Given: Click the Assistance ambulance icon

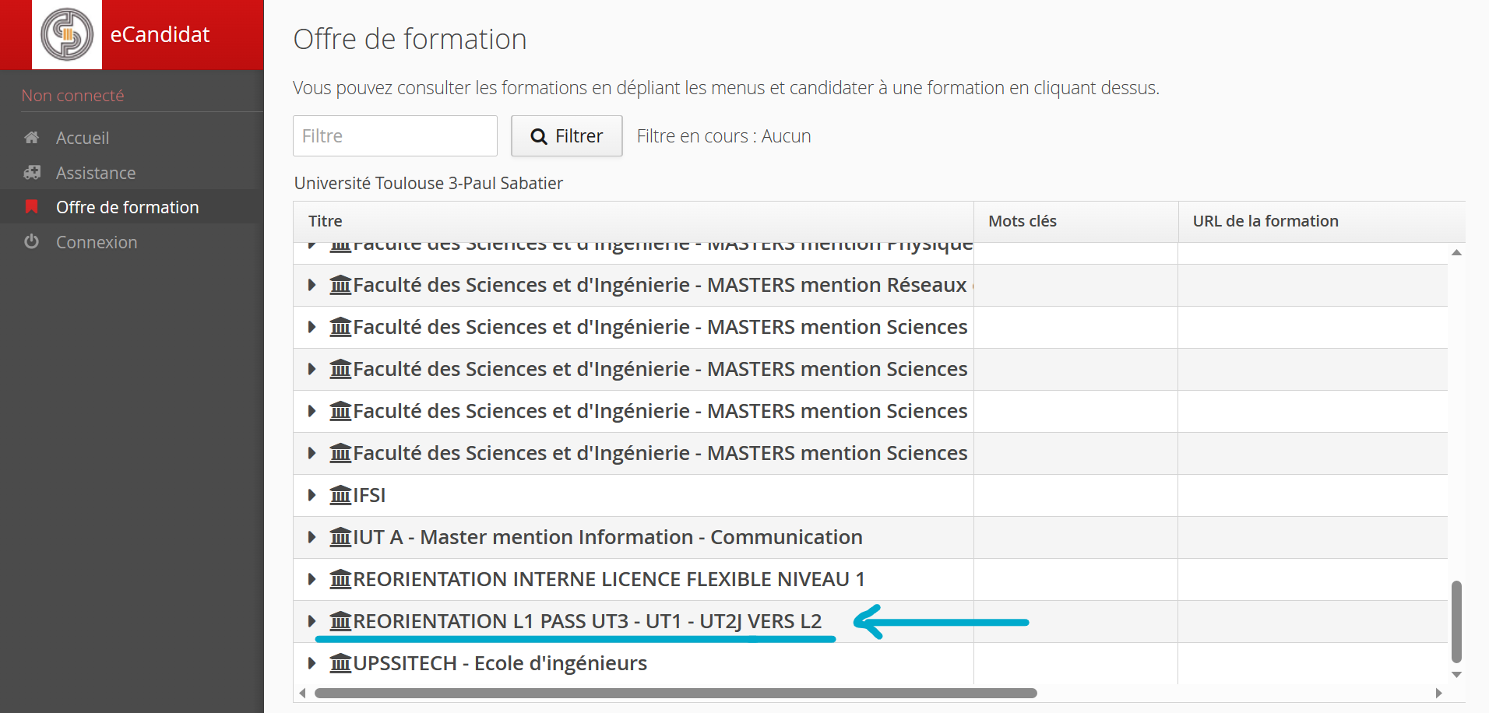Looking at the screenshot, I should pos(32,173).
